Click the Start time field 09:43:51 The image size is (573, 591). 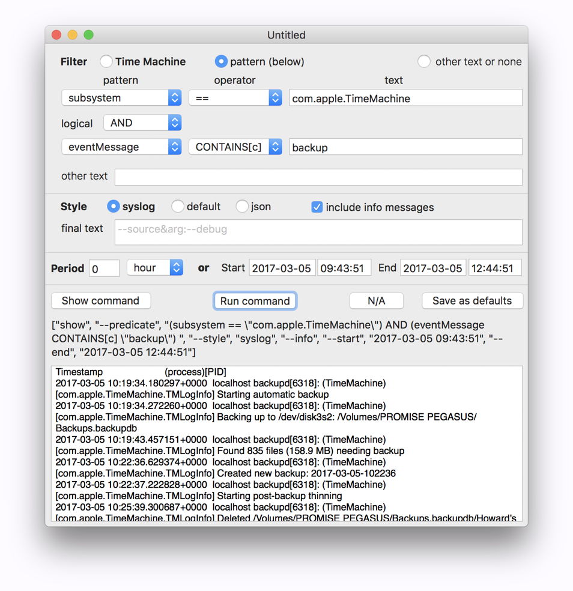click(344, 268)
